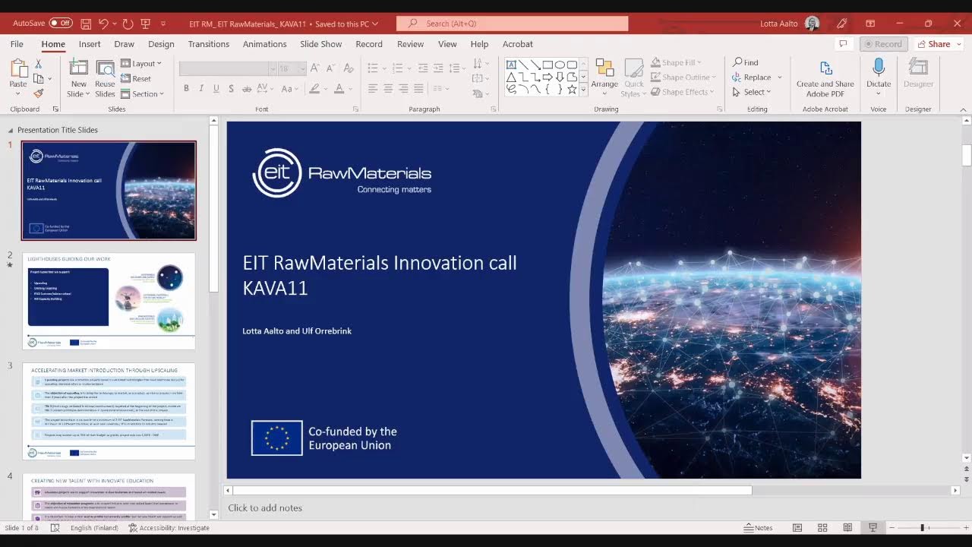Screen dimensions: 972x547
Task: Undo the last action
Action: [x=104, y=24]
